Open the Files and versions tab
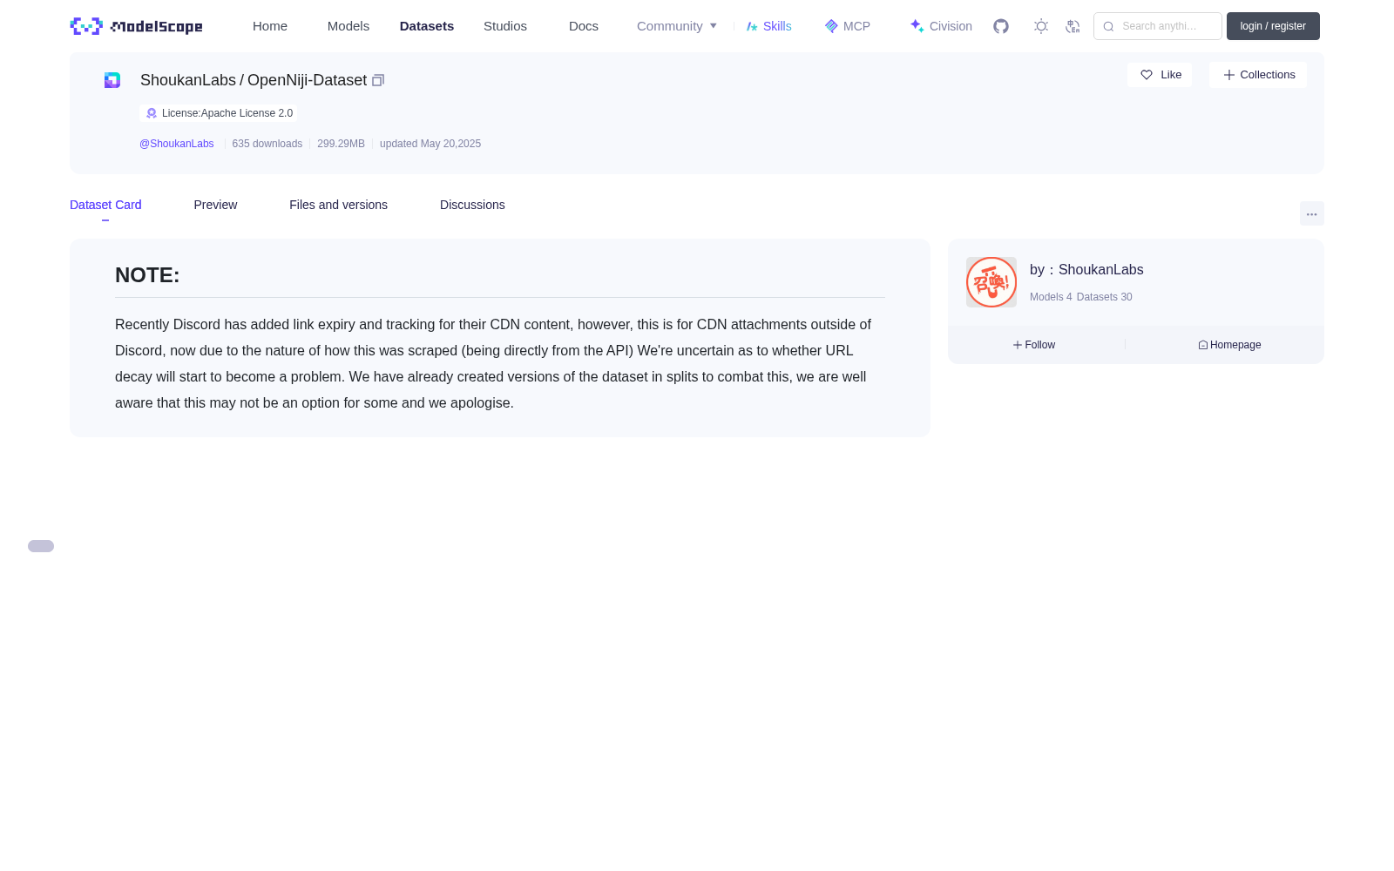This screenshot has height=871, width=1394. click(338, 205)
